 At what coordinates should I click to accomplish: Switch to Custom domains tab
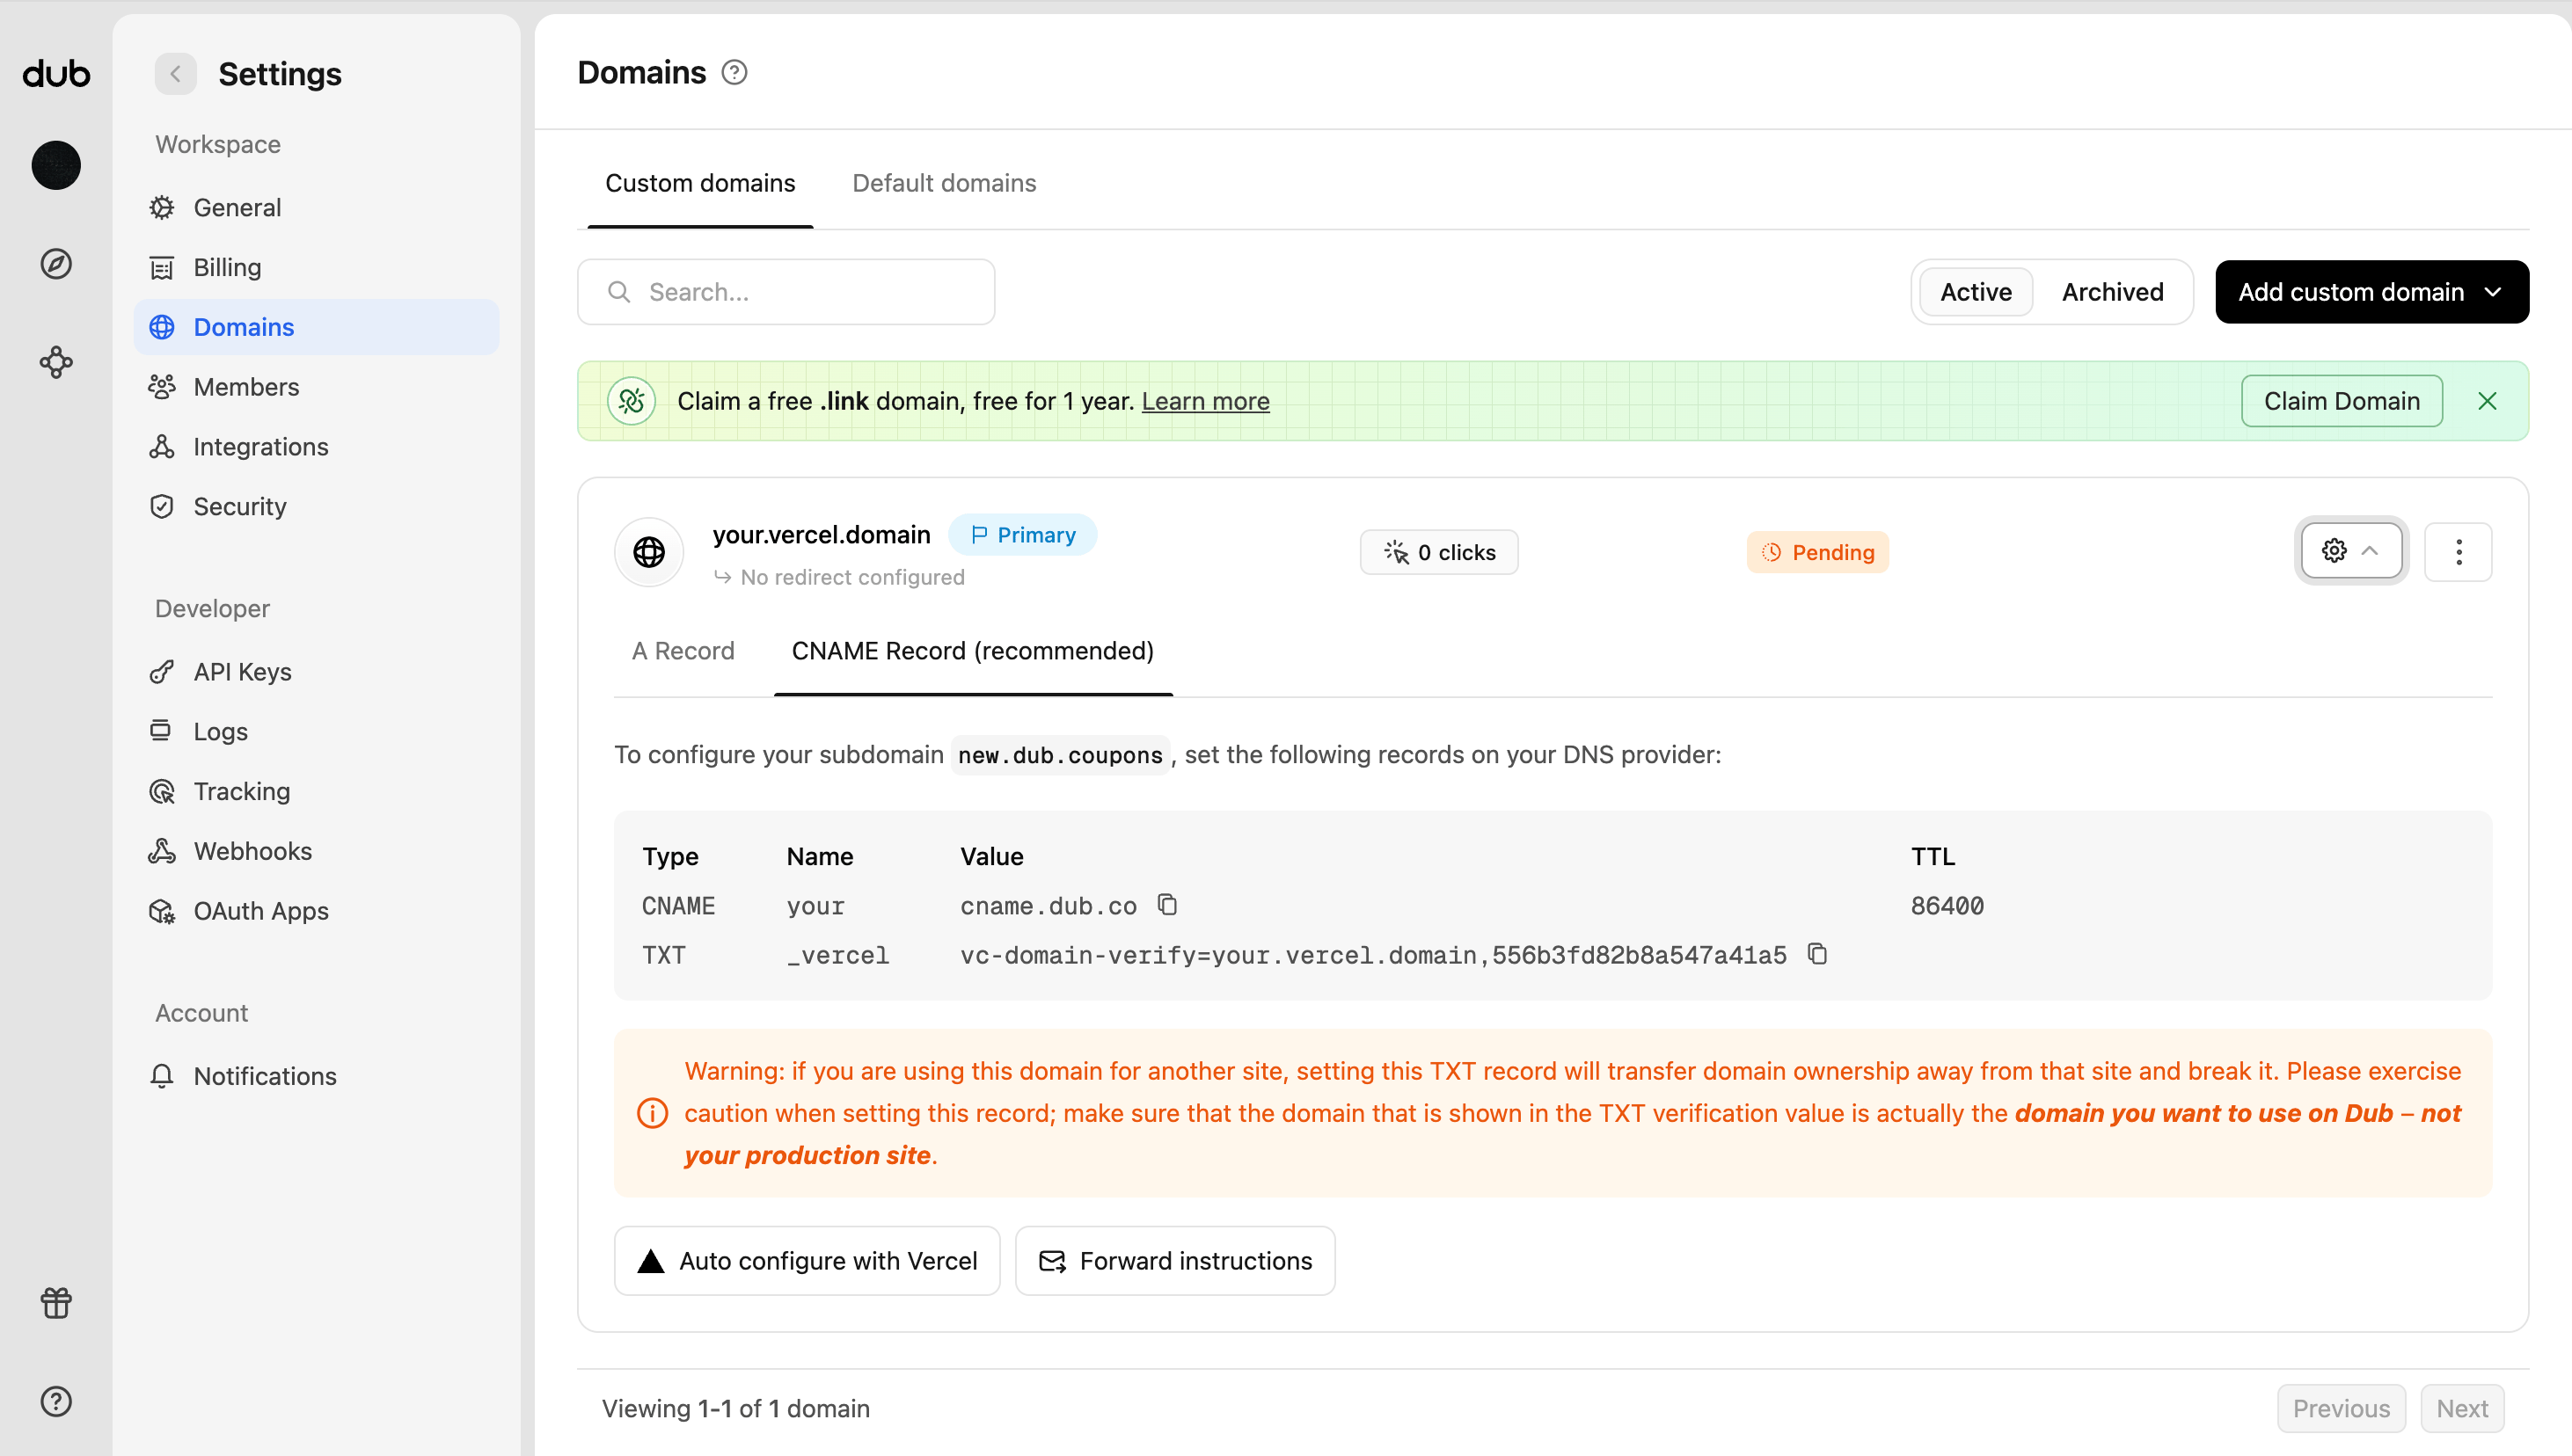700,183
